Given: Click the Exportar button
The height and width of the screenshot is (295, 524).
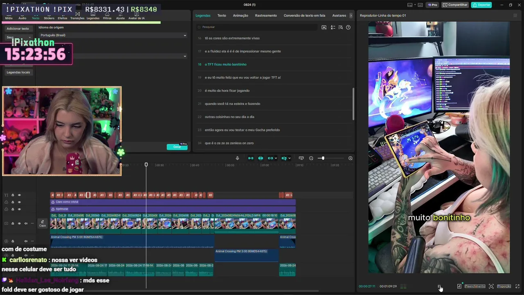Looking at the screenshot, I should (481, 5).
